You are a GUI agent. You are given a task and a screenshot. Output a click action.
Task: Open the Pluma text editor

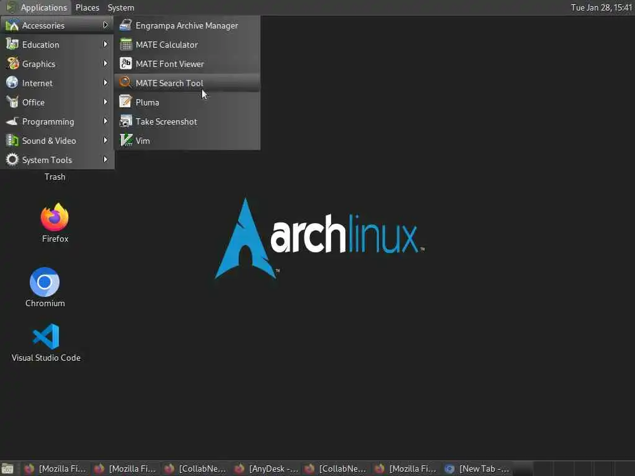coord(187,102)
